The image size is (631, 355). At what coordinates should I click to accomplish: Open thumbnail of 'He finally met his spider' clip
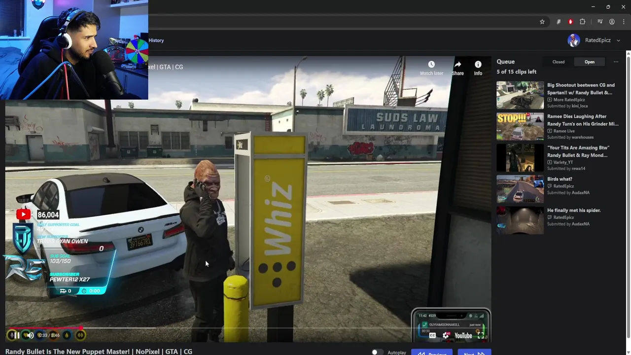[x=520, y=220]
